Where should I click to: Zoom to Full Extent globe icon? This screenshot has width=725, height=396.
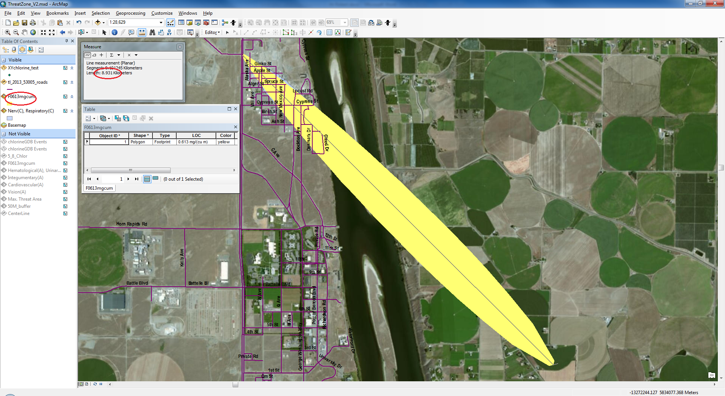[x=33, y=32]
